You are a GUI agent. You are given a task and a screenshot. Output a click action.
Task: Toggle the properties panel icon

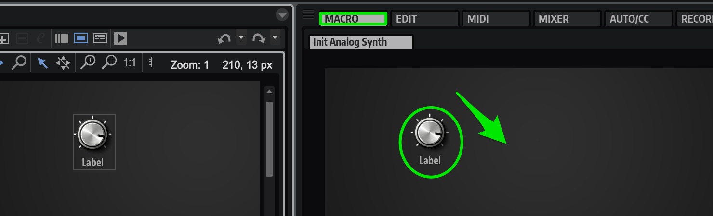tap(100, 38)
